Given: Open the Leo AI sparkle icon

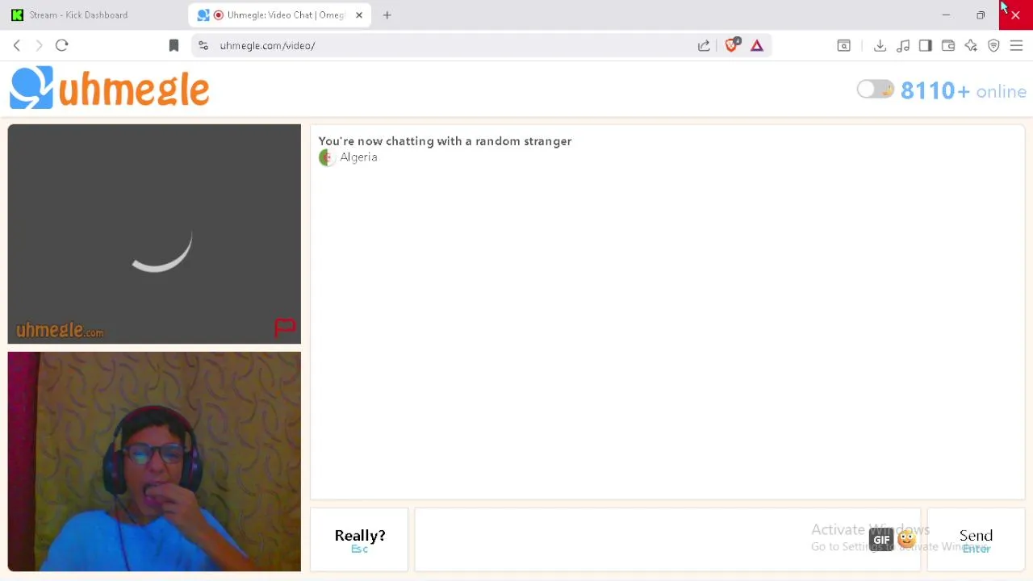Looking at the screenshot, I should click(x=971, y=46).
